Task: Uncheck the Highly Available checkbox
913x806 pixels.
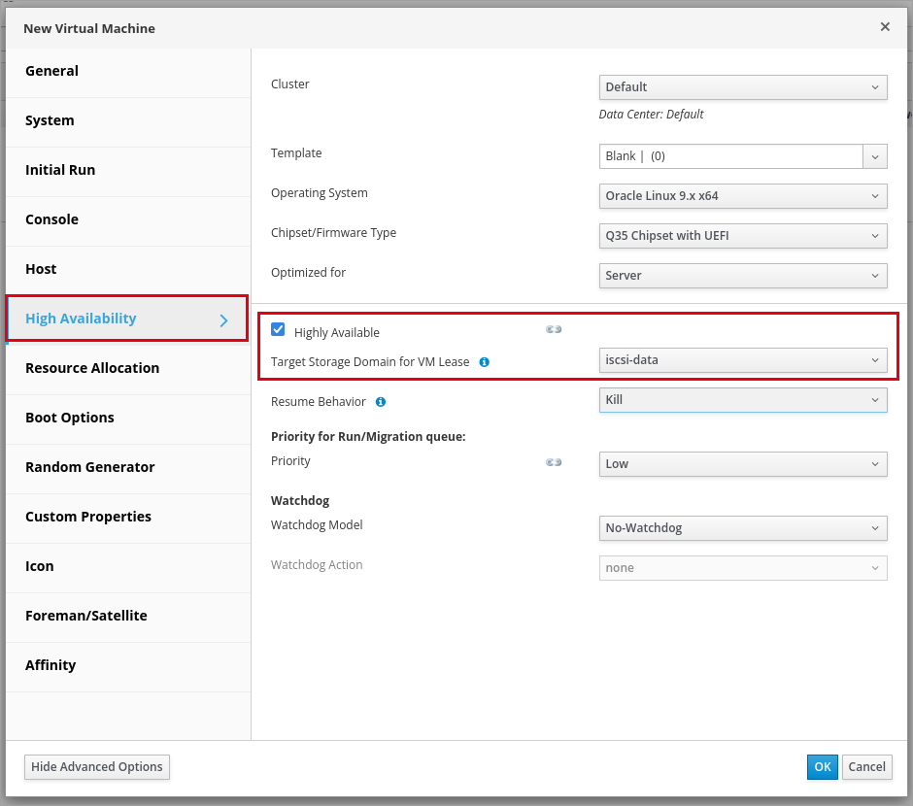Action: (x=278, y=330)
